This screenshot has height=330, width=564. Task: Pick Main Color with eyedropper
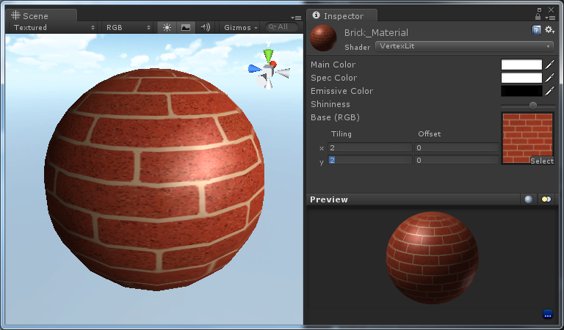(549, 65)
